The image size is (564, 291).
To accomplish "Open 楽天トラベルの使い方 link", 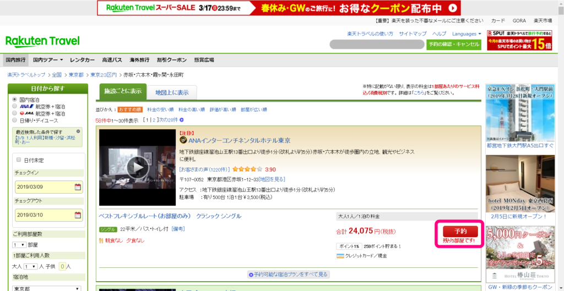I will [370, 34].
